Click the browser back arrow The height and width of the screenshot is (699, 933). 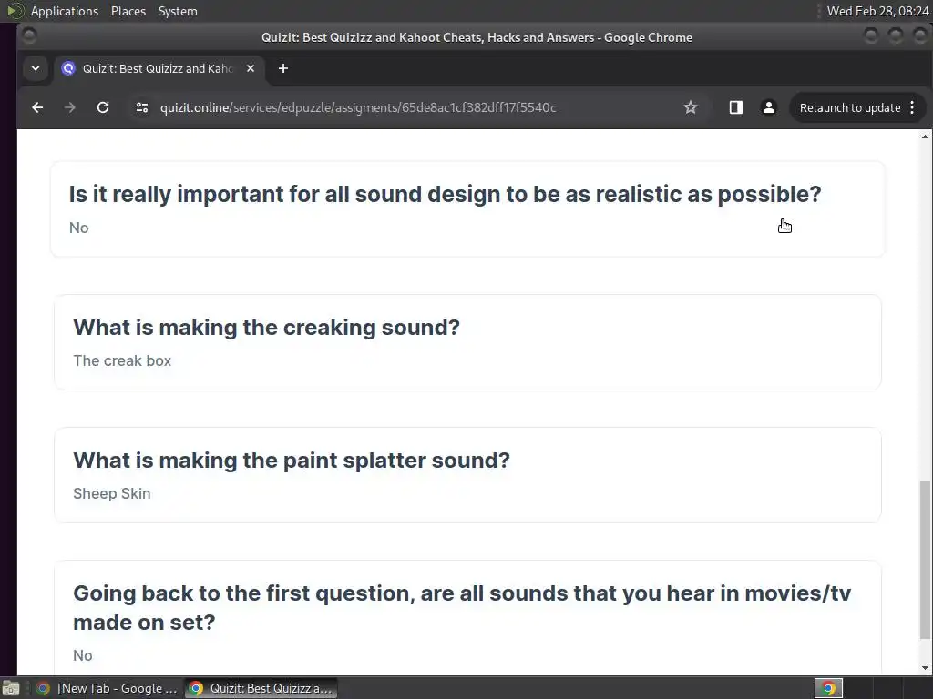point(37,107)
